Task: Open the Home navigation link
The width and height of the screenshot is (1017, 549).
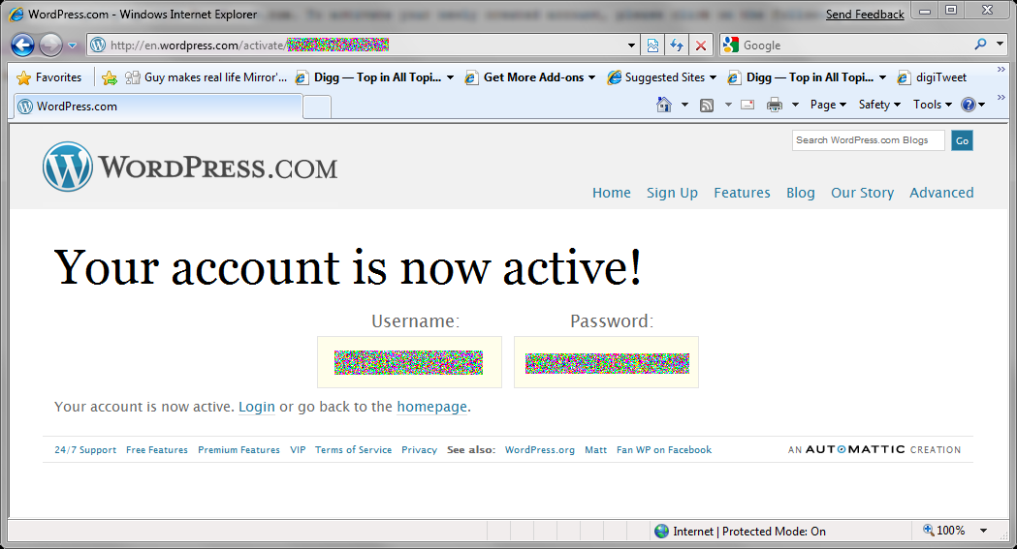Action: click(x=611, y=193)
